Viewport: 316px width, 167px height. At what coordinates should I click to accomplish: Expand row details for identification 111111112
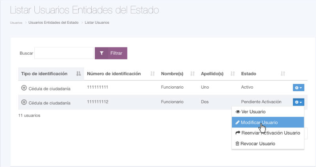24,102
